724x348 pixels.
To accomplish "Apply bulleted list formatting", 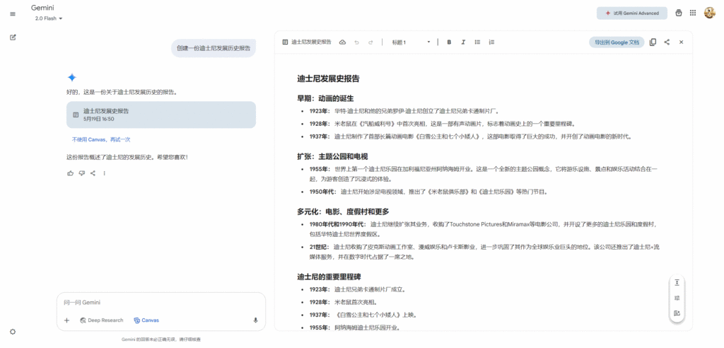I will click(477, 42).
